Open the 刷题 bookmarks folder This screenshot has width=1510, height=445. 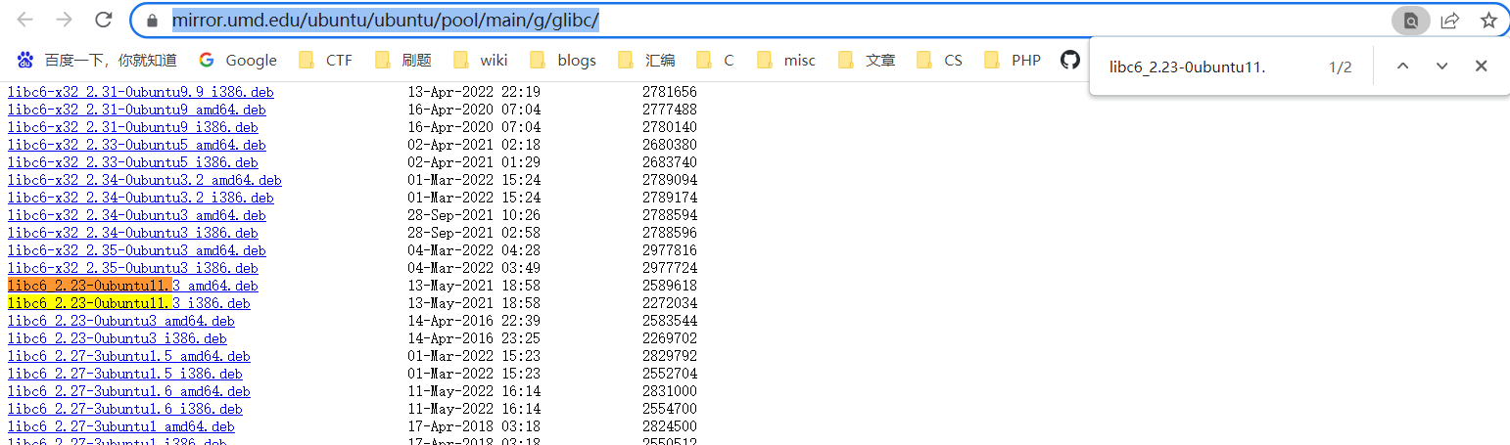click(403, 61)
